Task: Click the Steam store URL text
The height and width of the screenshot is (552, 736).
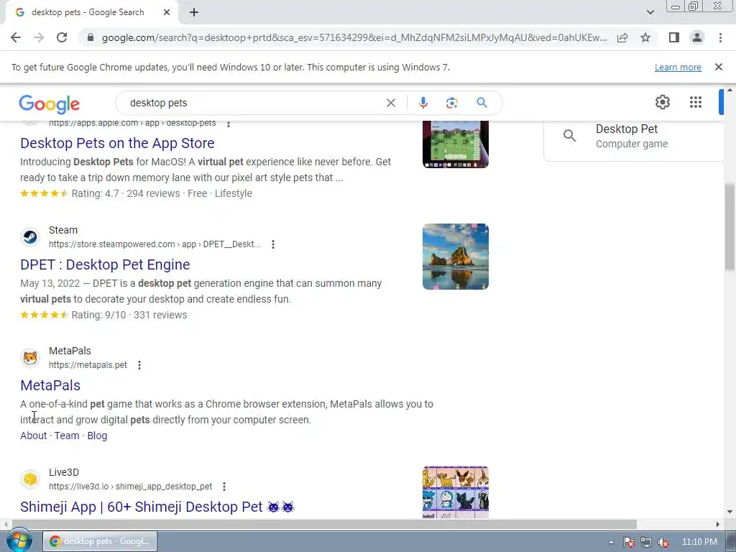Action: pyautogui.click(x=155, y=244)
